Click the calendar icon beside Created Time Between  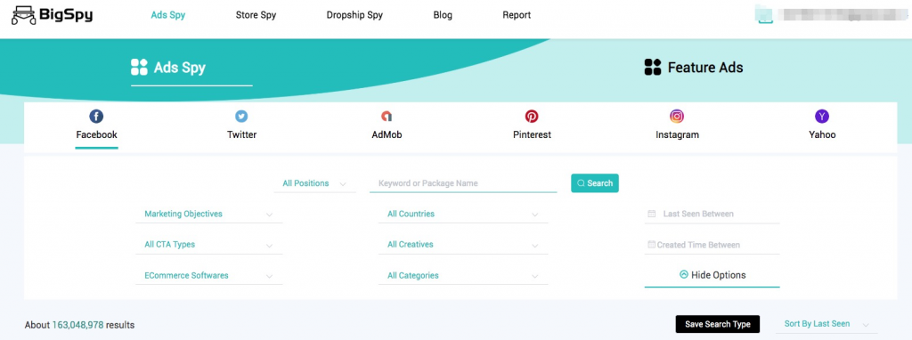(x=651, y=245)
